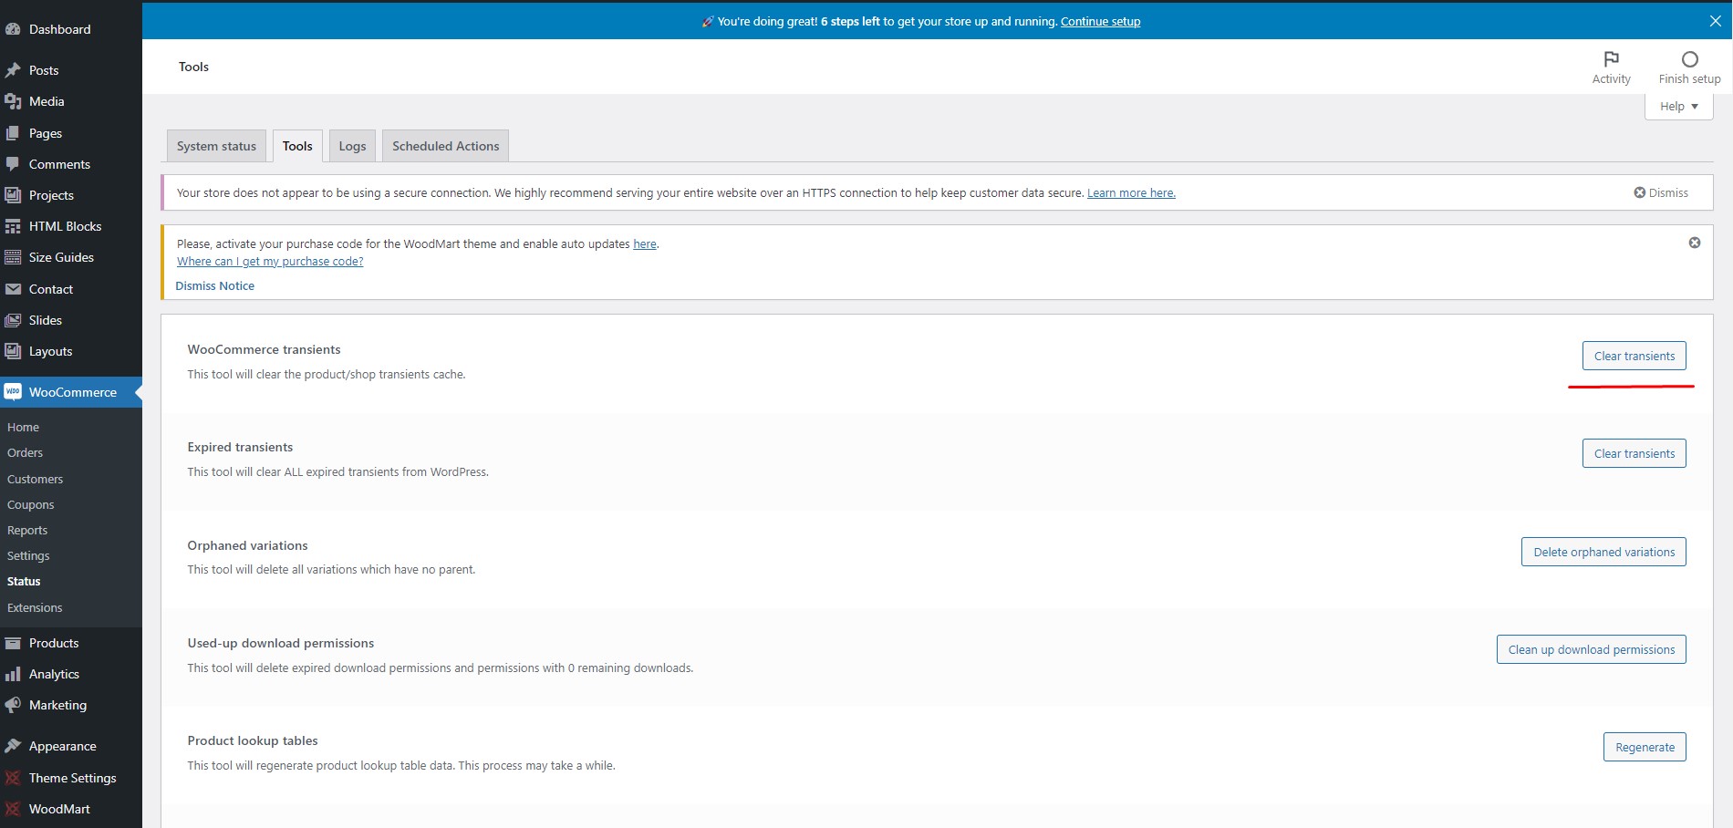Clear WooCommerce transients

(x=1634, y=356)
